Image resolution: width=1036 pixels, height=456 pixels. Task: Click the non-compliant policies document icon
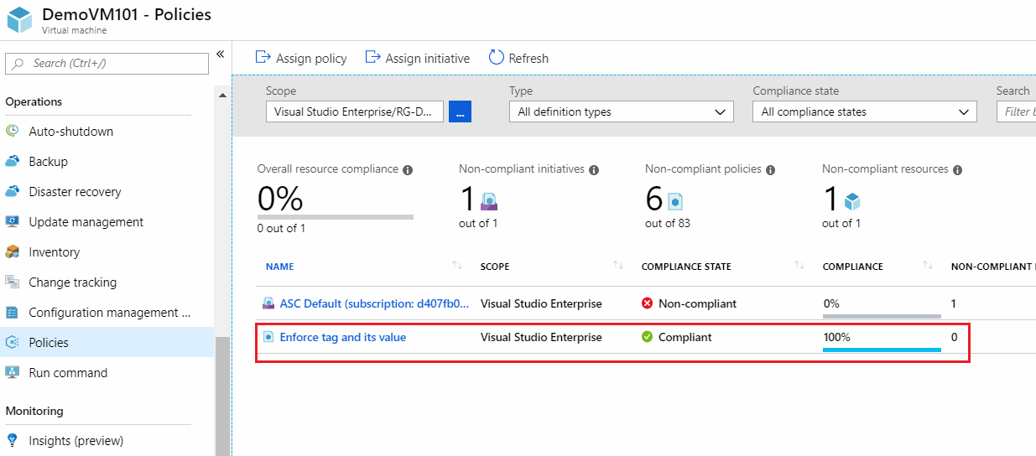675,202
